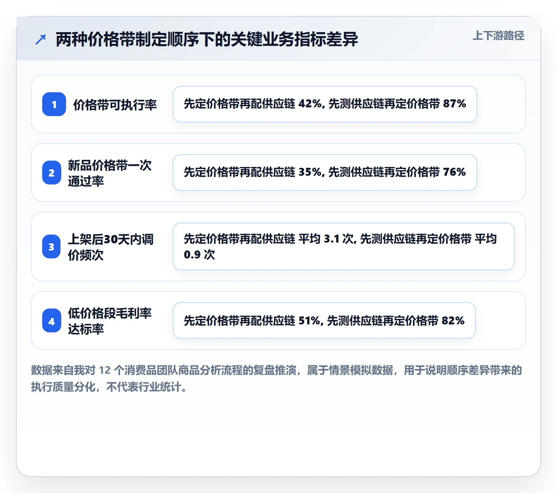Click the 上架后30天内调价频次 label
The height and width of the screenshot is (493, 557).
click(x=111, y=247)
